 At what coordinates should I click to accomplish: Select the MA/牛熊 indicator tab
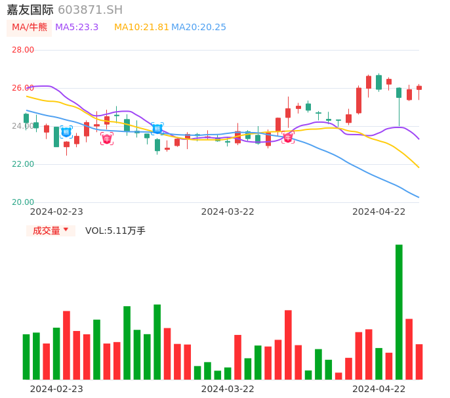coord(30,27)
